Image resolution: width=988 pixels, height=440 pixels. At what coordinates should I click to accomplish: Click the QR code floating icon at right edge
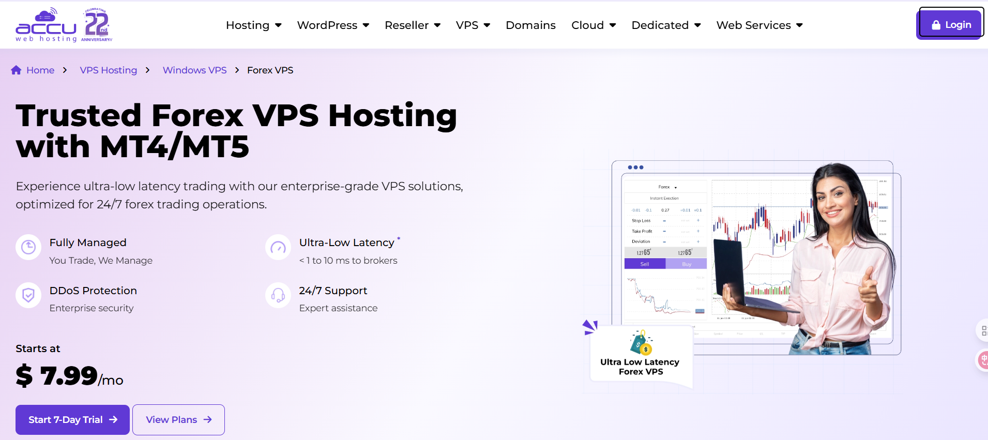[983, 331]
